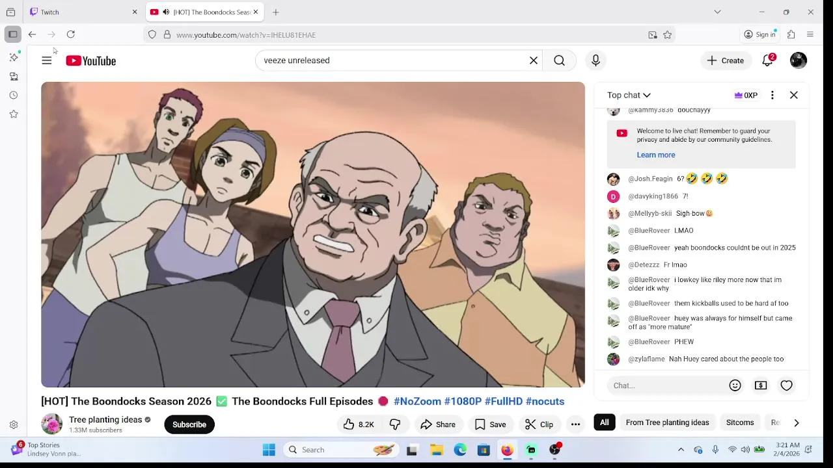
Task: Close the Boondocks YouTube tab
Action: [256, 12]
